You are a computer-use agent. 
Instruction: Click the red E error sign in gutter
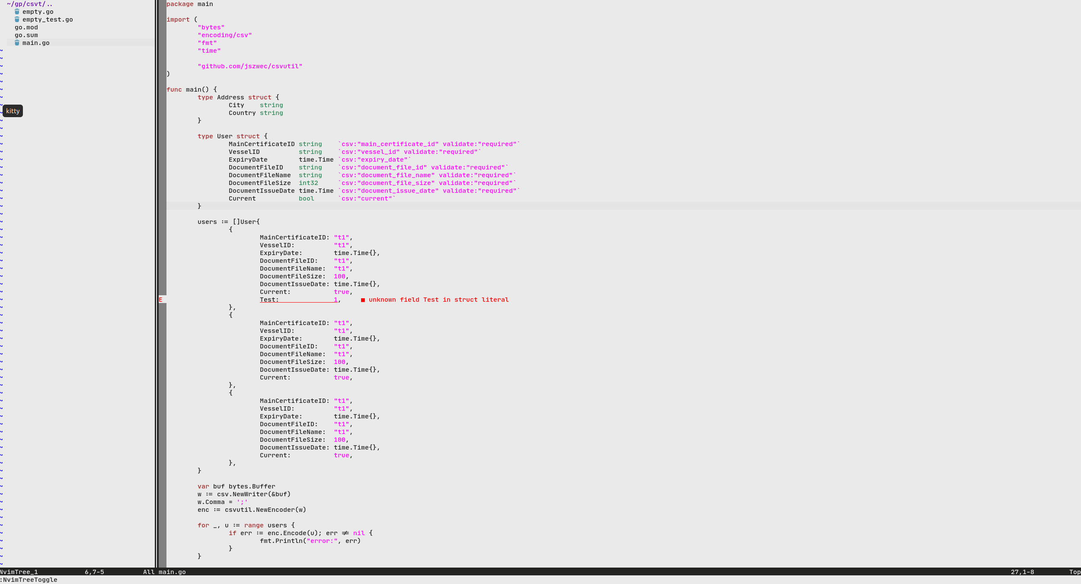click(x=161, y=300)
